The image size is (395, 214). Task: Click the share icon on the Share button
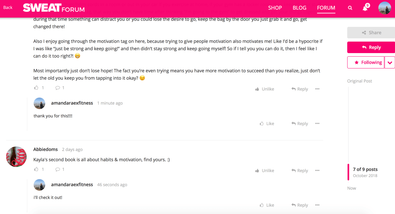364,32
